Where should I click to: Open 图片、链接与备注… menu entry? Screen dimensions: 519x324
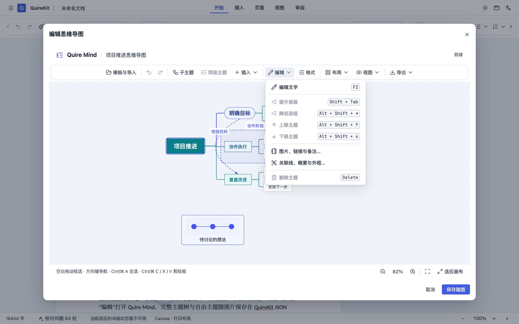click(x=315, y=151)
